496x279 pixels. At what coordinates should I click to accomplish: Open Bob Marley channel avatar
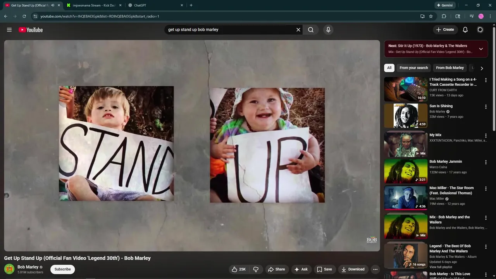9,269
